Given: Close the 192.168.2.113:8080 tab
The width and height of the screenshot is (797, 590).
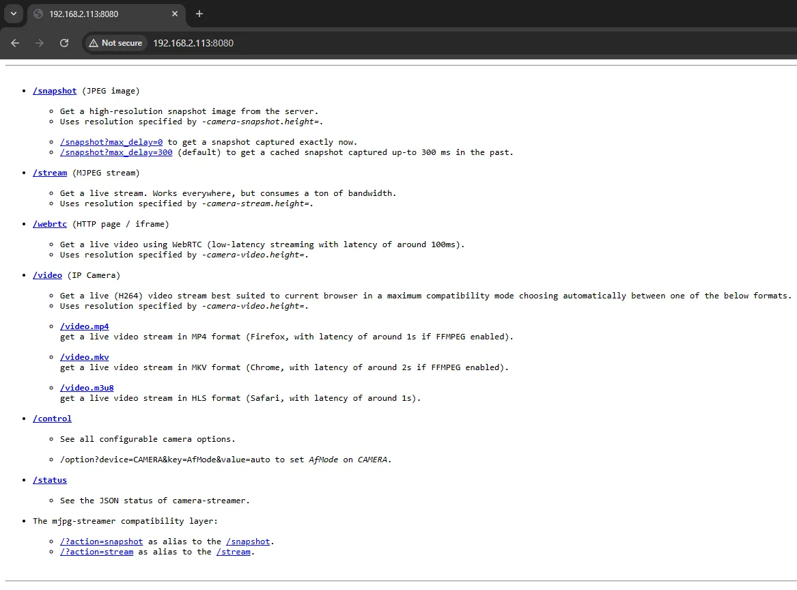Looking at the screenshot, I should tap(175, 14).
